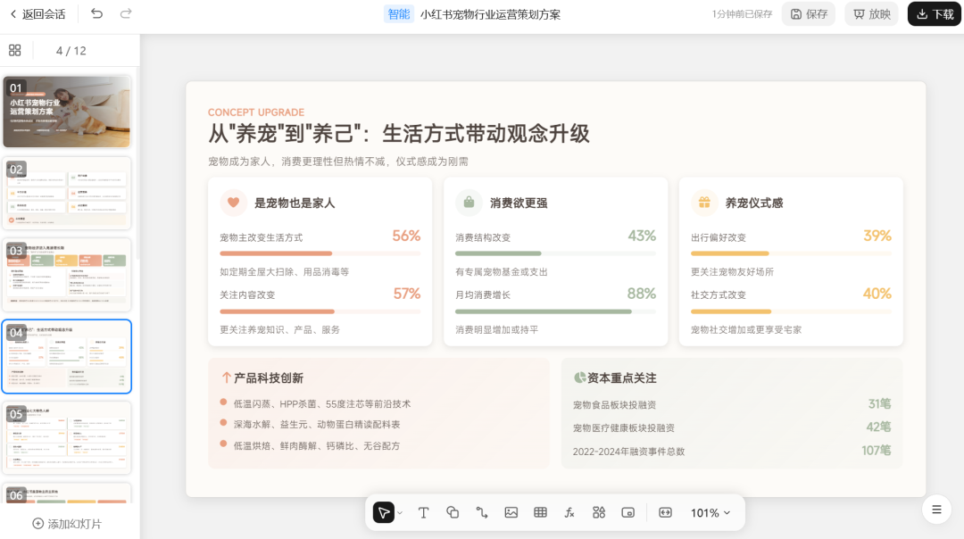Click the gift box icon card
The width and height of the screenshot is (964, 539).
704,203
